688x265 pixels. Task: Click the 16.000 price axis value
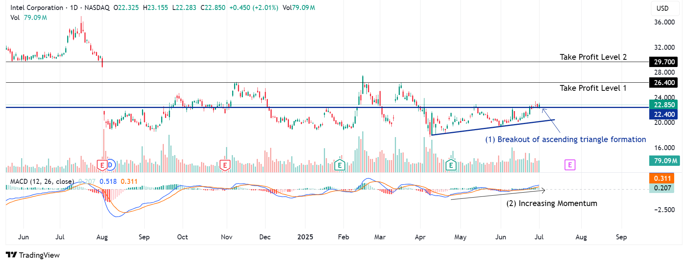point(665,148)
